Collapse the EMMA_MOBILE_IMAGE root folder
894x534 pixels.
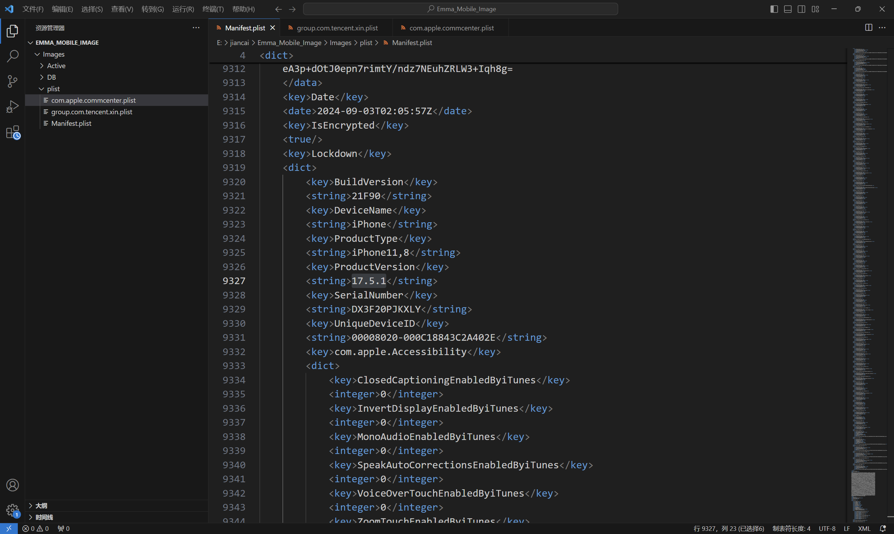point(117,42)
